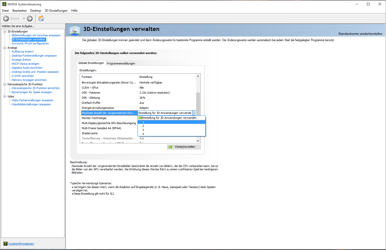This screenshot has width=386, height=250.
Task: Select DSR - Glättung setting row
Action: tap(139, 98)
